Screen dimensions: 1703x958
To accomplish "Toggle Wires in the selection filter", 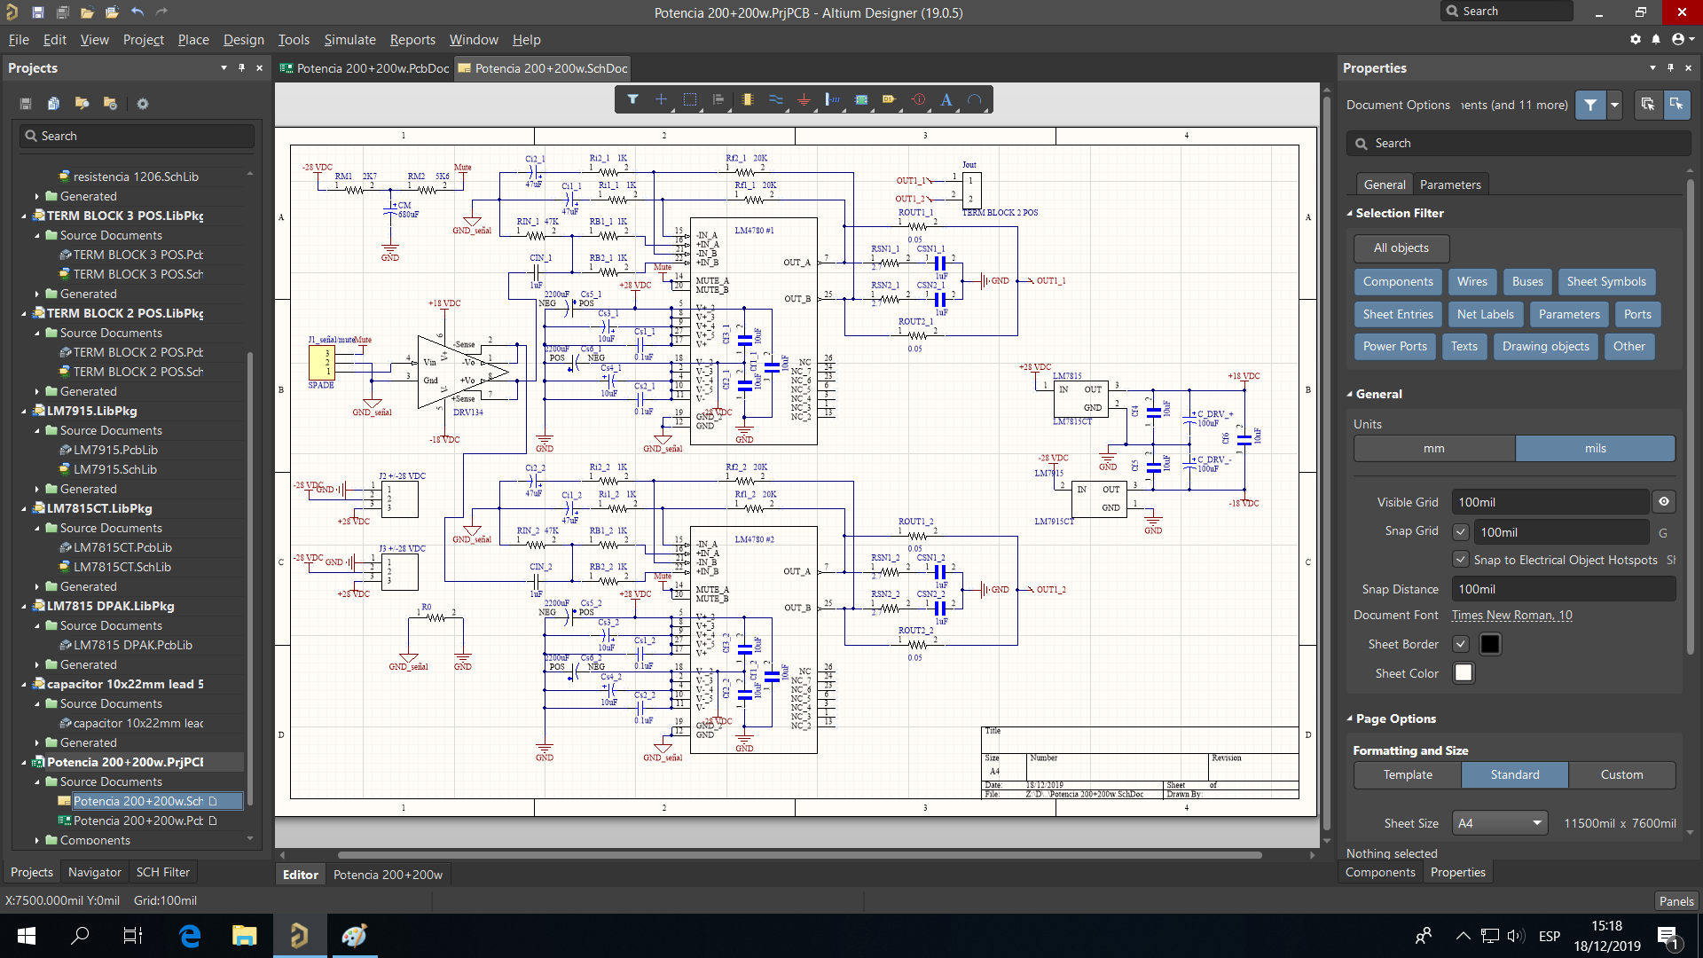I will click(x=1472, y=282).
